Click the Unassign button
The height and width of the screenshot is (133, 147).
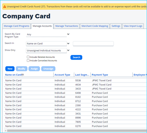48,69
